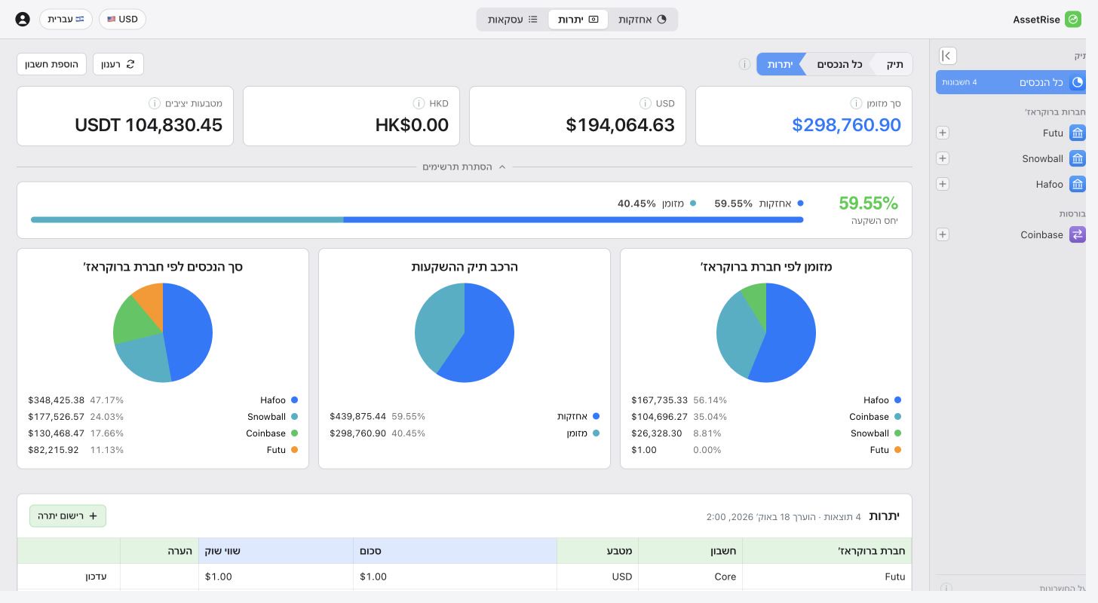Select כל הנכסים in the breadcrumb
Screen dimensions: 1098x603
[x=839, y=64]
